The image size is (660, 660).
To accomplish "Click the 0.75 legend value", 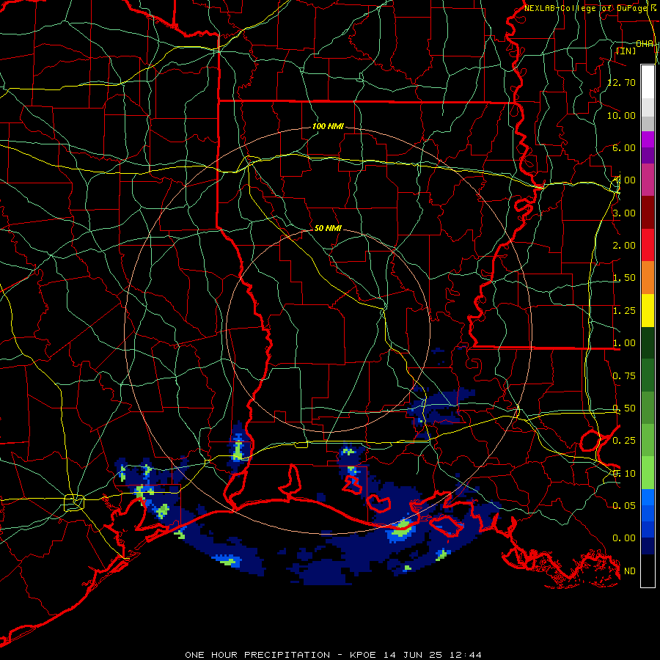I will click(624, 376).
